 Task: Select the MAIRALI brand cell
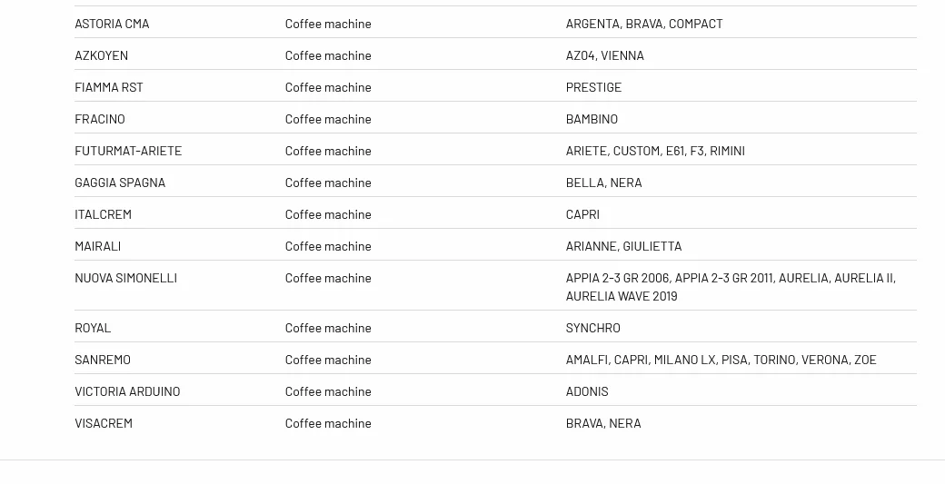tap(97, 246)
